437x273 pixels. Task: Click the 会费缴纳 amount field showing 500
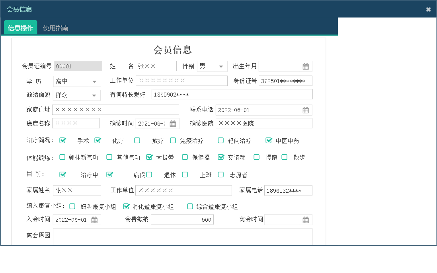click(182, 219)
